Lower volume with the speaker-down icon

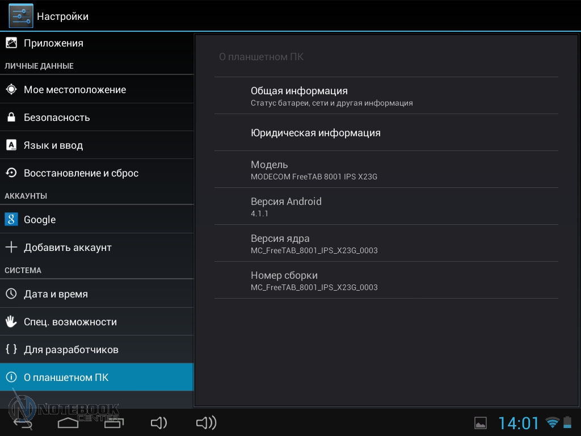[x=158, y=422]
